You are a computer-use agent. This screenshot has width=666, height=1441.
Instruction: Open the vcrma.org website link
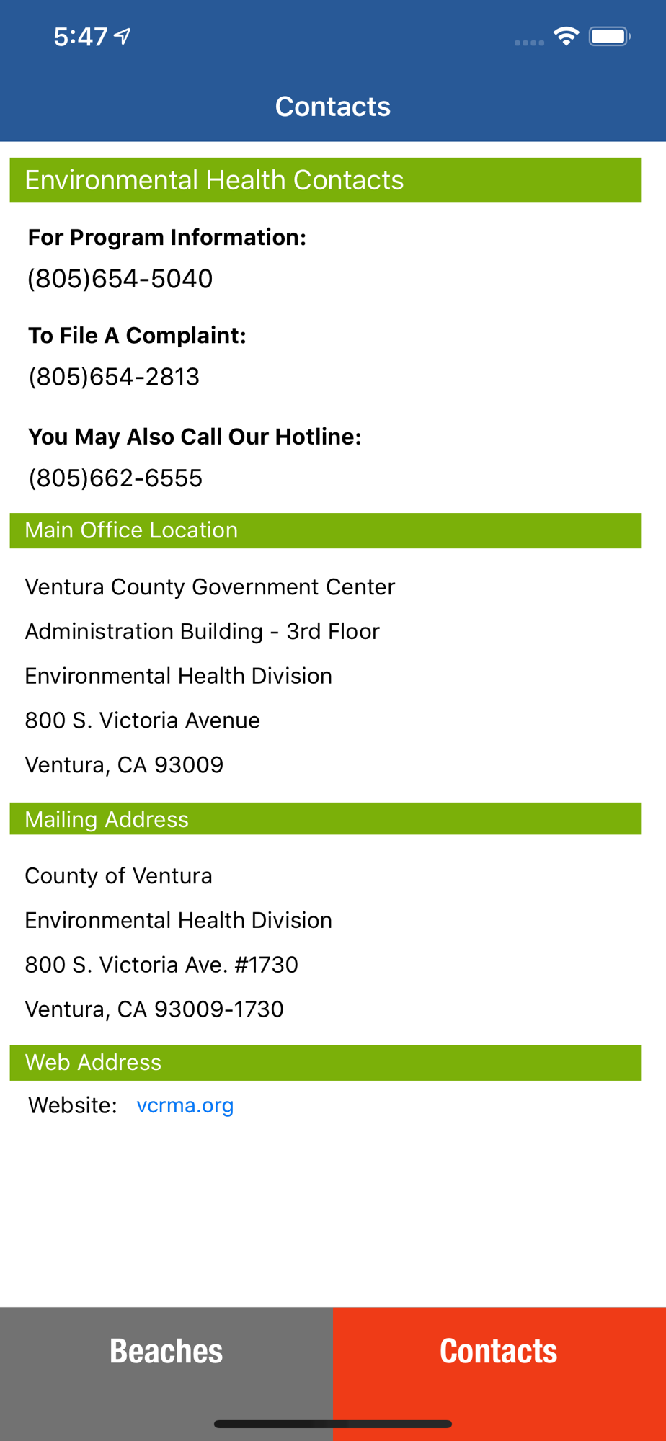(185, 1105)
